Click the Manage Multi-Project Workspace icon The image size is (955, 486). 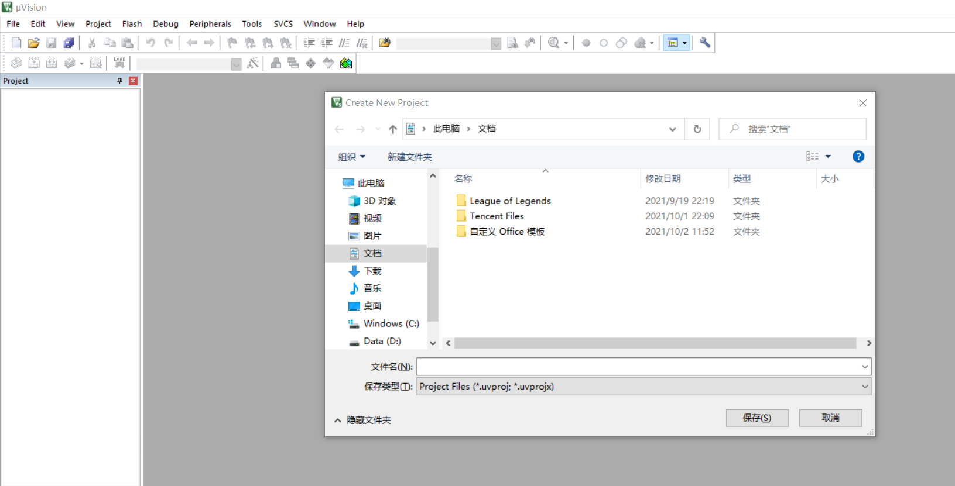click(293, 63)
